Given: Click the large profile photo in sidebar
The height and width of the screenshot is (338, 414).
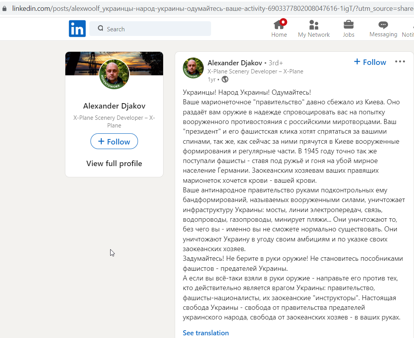Looking at the screenshot, I should tap(114, 74).
